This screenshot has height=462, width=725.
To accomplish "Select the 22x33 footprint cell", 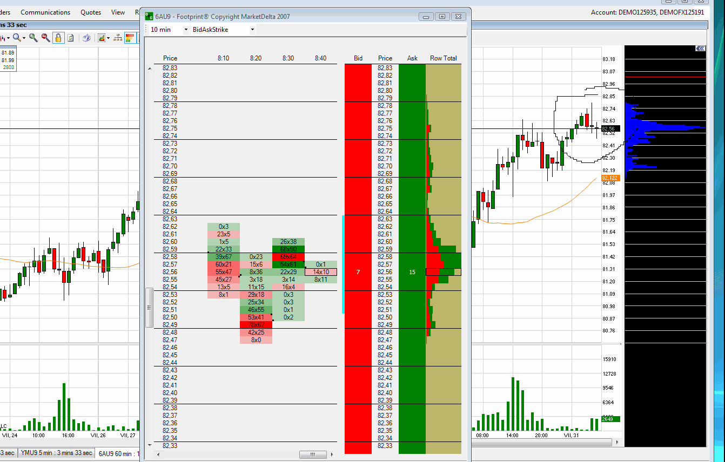I will [223, 249].
